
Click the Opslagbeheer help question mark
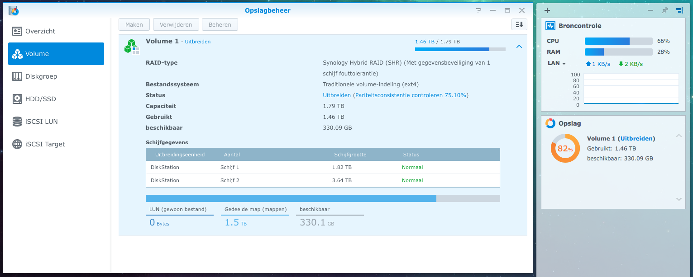(478, 10)
